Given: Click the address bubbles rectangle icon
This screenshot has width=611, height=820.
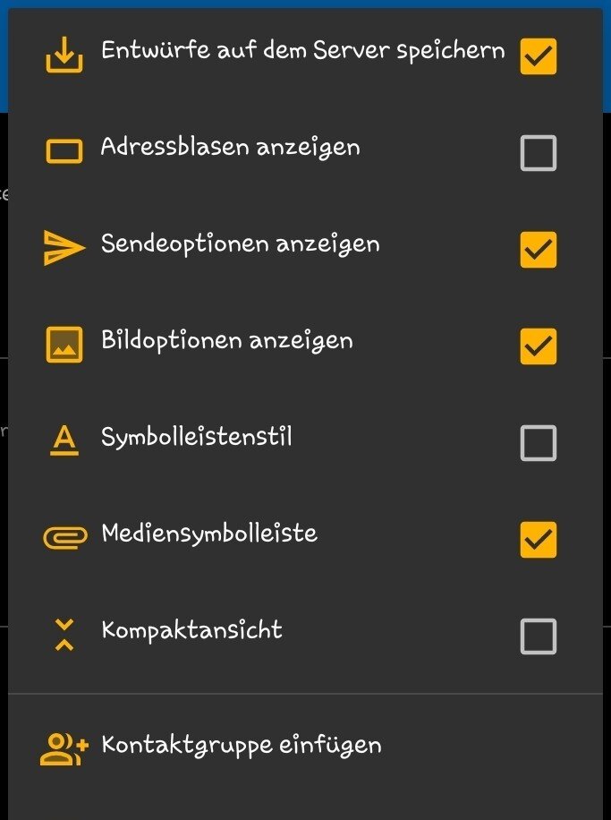Looking at the screenshot, I should (x=64, y=153).
